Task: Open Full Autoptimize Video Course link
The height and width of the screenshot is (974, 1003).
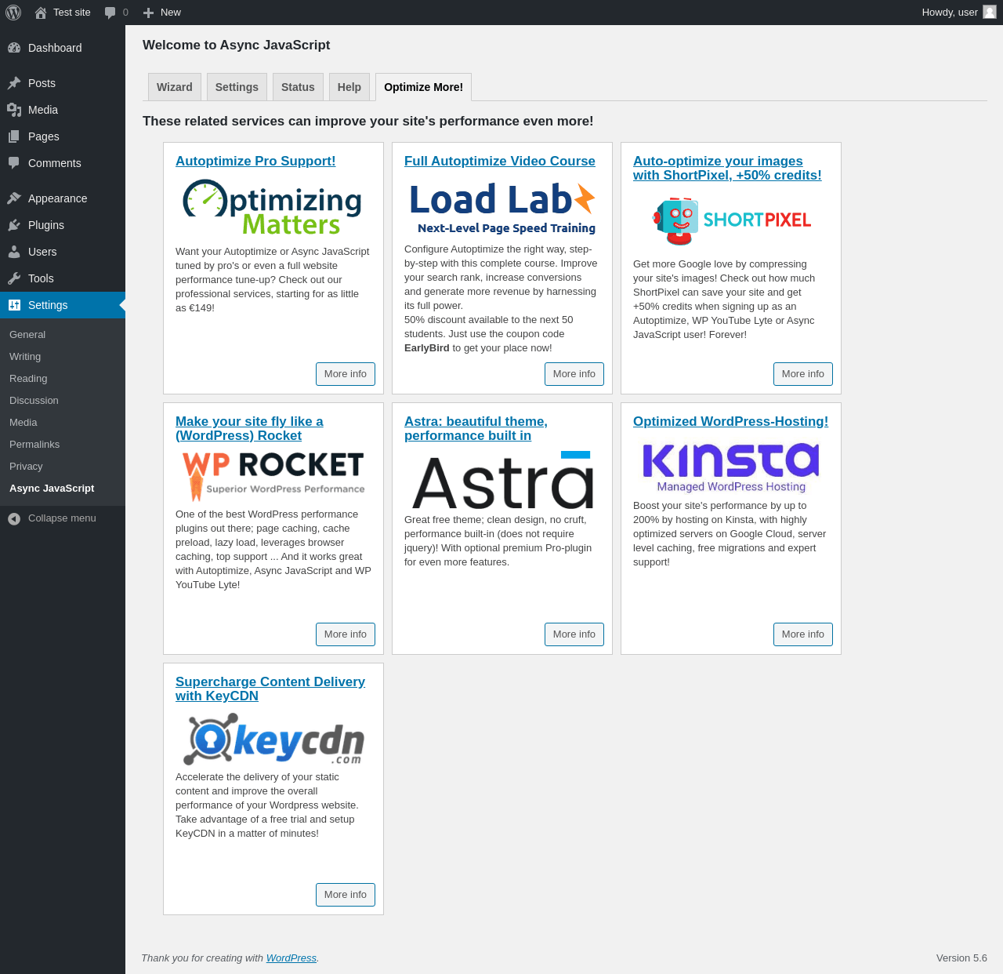Action: coord(500,161)
